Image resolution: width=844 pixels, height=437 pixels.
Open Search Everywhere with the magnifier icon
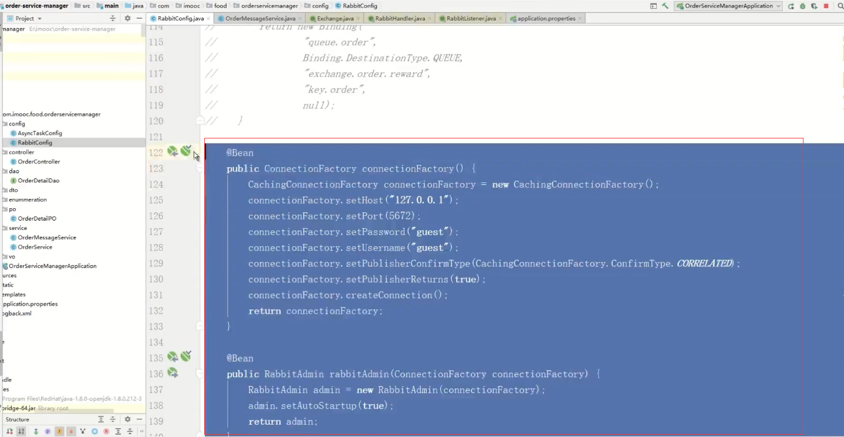point(840,6)
